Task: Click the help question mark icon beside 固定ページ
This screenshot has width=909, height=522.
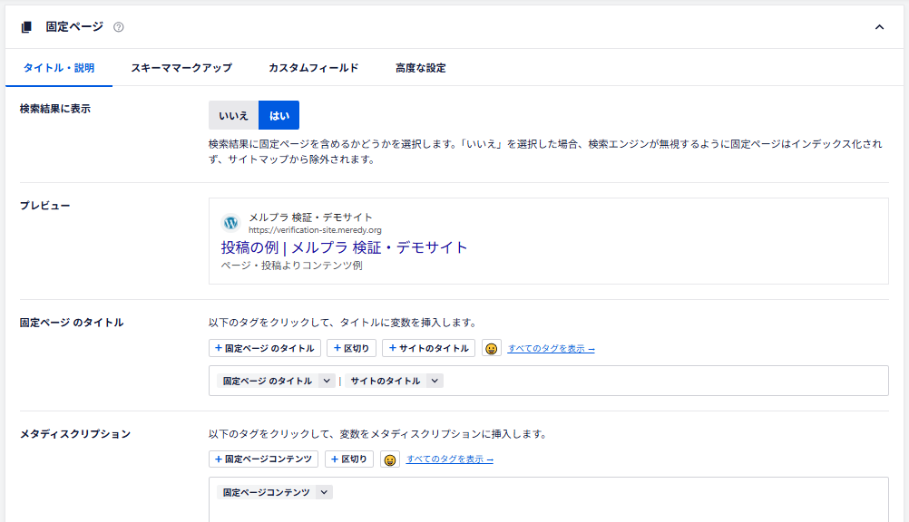Action: coord(119,27)
